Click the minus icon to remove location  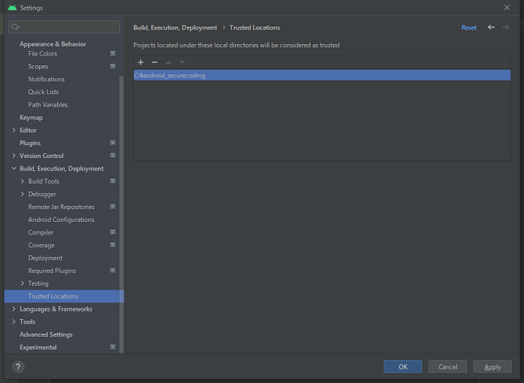coord(154,62)
